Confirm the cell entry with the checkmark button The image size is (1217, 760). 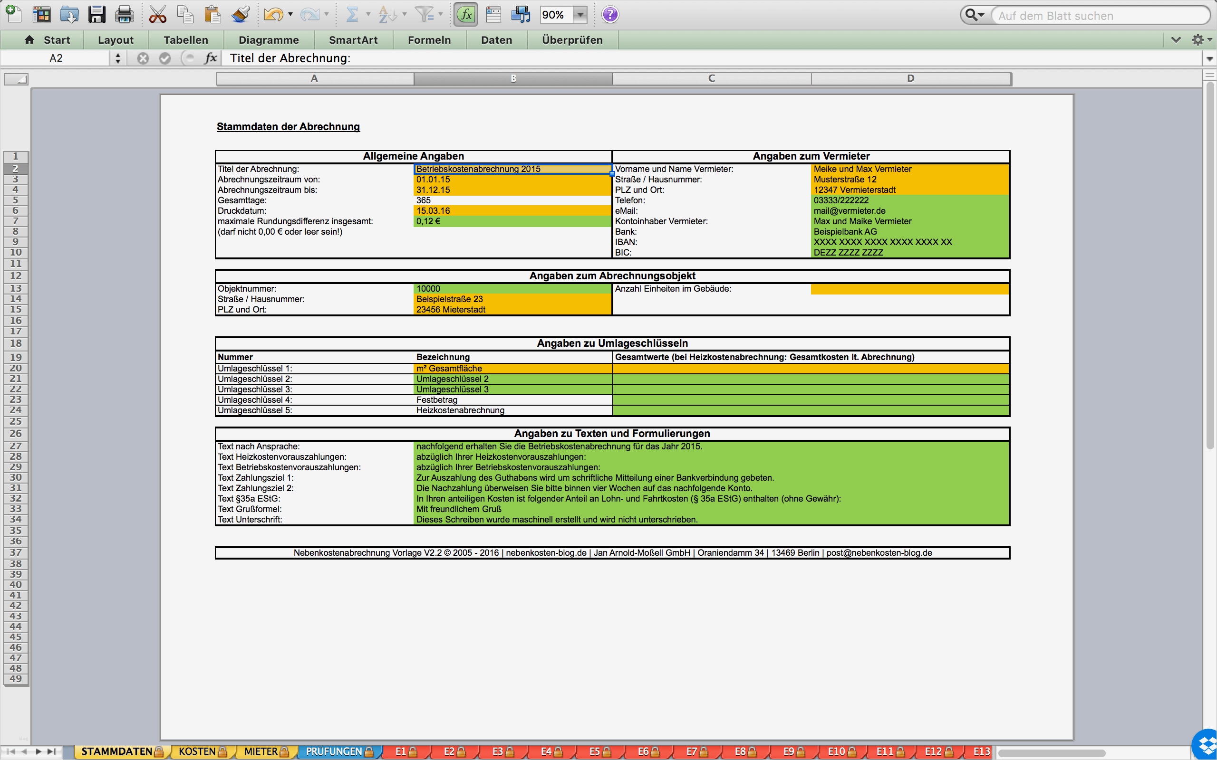coord(165,58)
